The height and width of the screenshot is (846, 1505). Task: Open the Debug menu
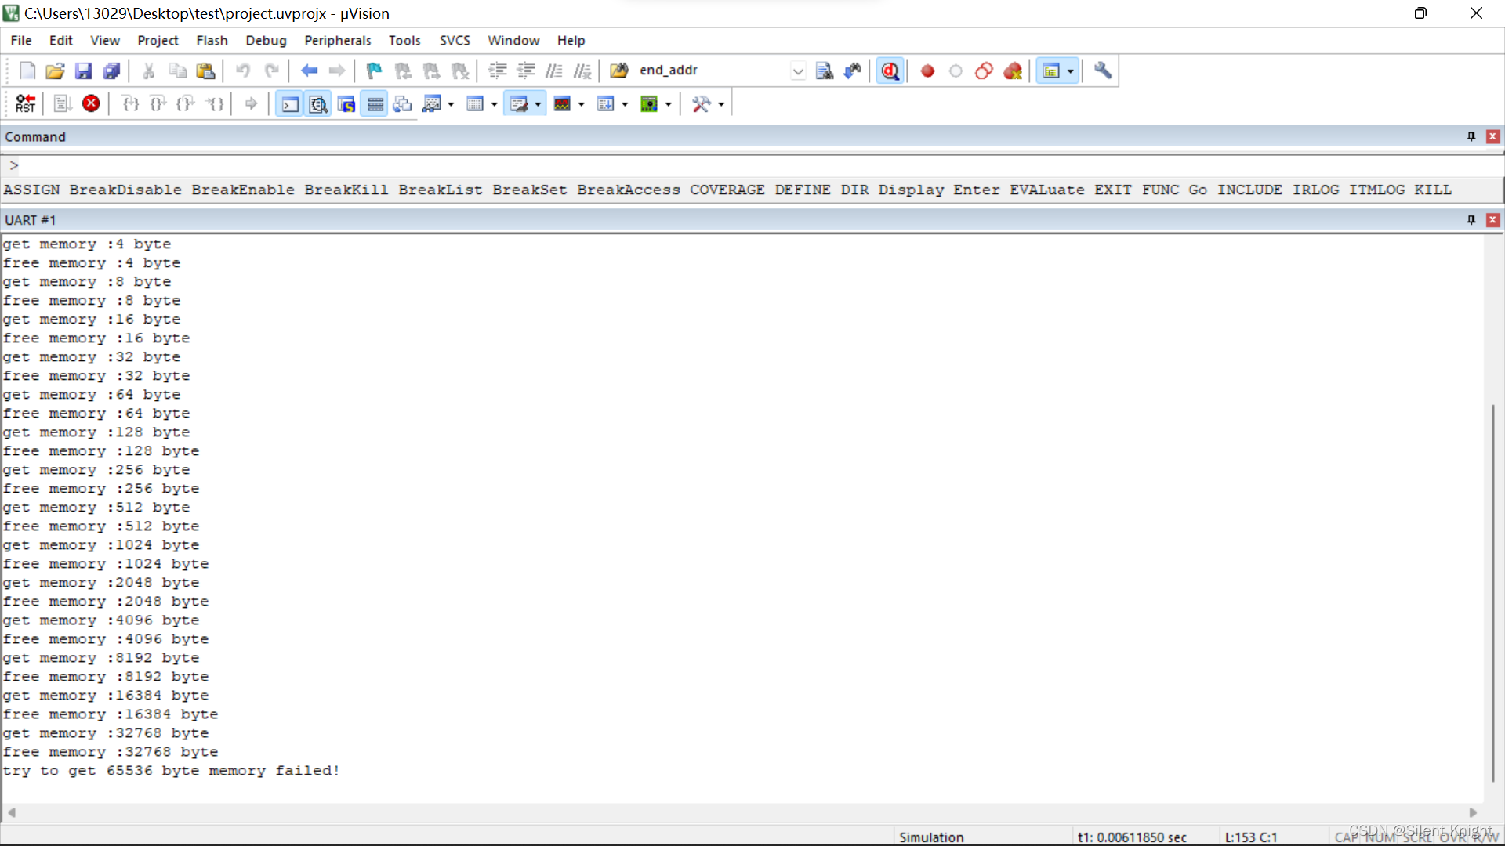tap(266, 40)
